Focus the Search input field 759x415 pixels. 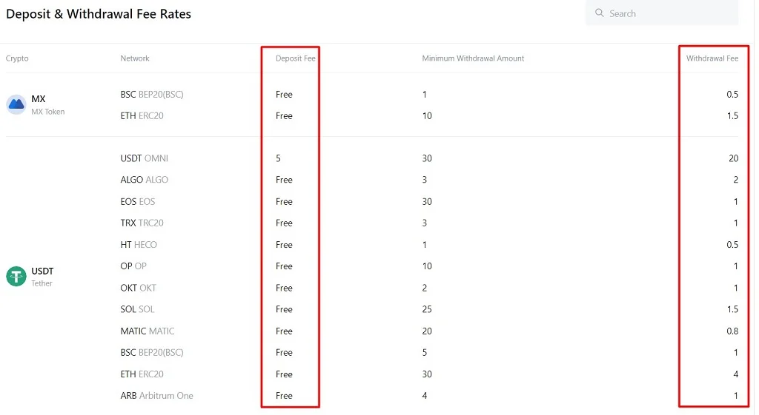click(662, 13)
